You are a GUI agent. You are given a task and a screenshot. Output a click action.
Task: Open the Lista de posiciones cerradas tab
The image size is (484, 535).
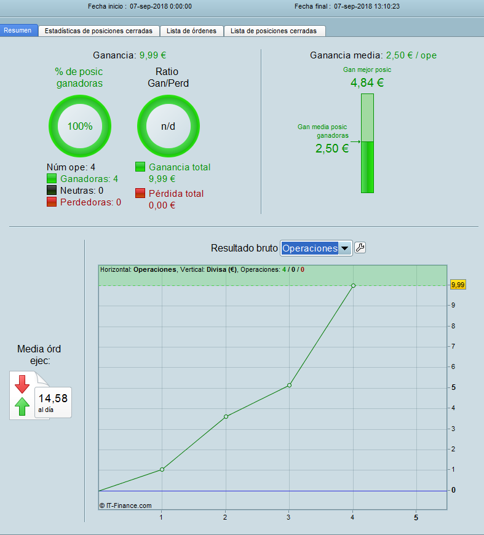click(x=274, y=31)
